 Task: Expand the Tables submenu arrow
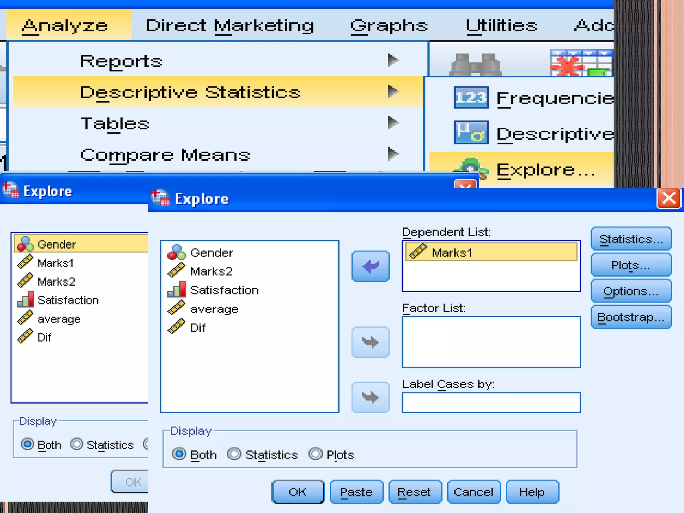[x=393, y=123]
